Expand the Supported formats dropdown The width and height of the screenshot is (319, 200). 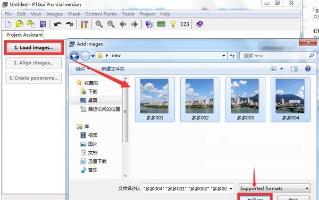pyautogui.click(x=274, y=188)
